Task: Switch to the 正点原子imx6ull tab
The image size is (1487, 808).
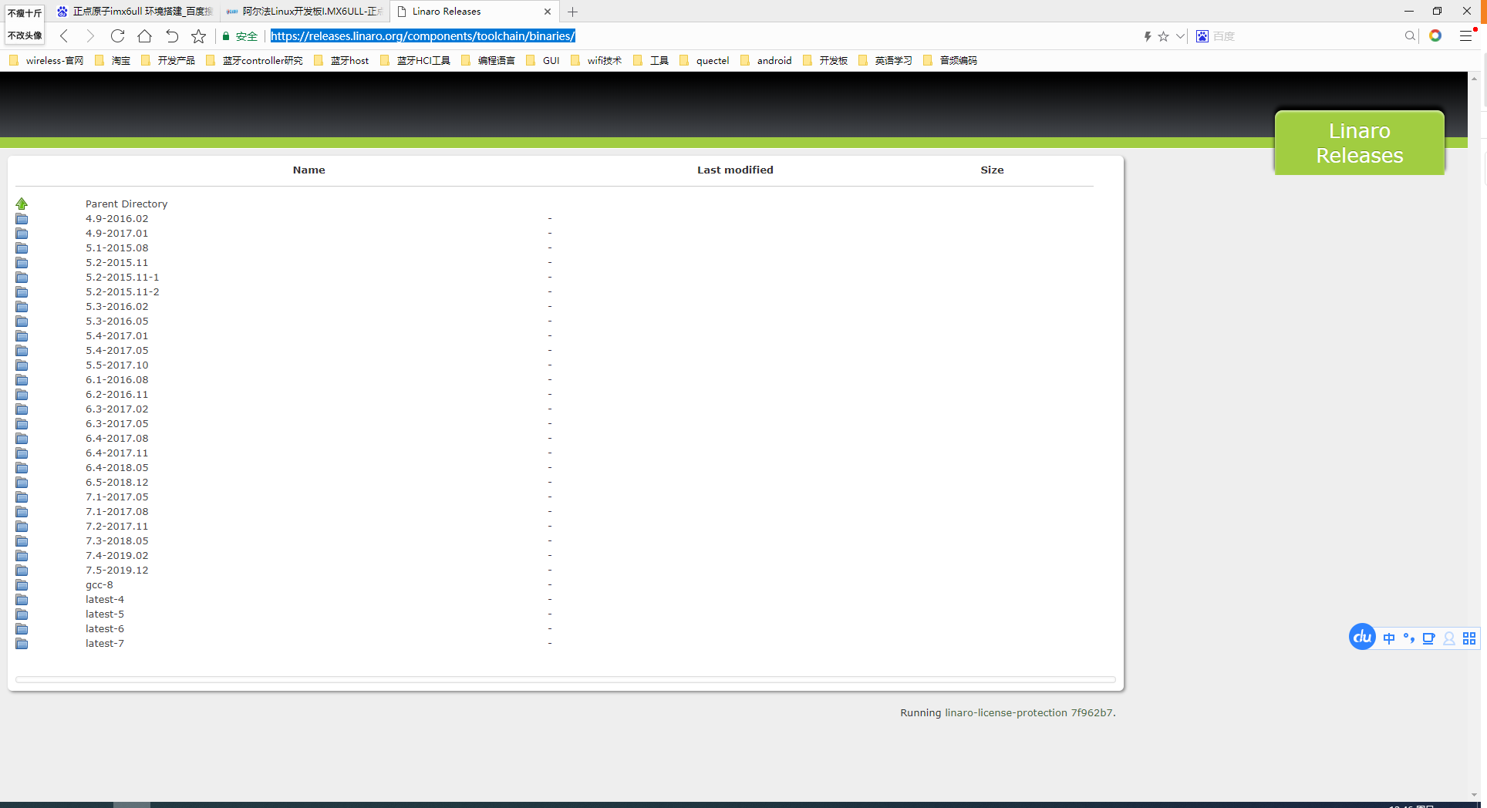Action: pos(135,12)
